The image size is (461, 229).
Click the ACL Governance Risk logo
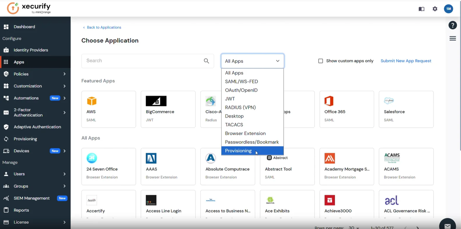coord(392,200)
